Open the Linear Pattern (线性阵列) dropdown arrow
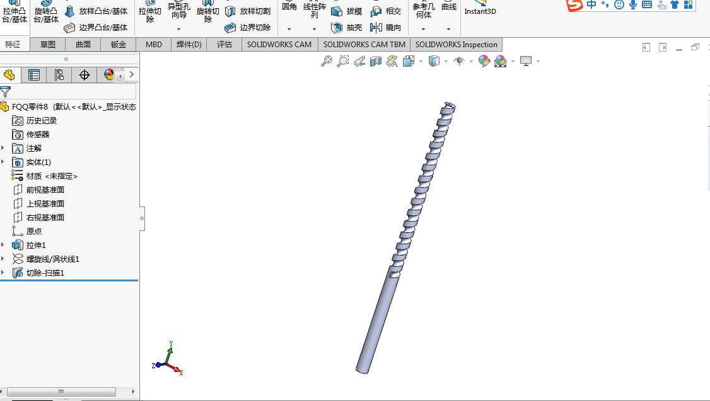 click(x=314, y=29)
